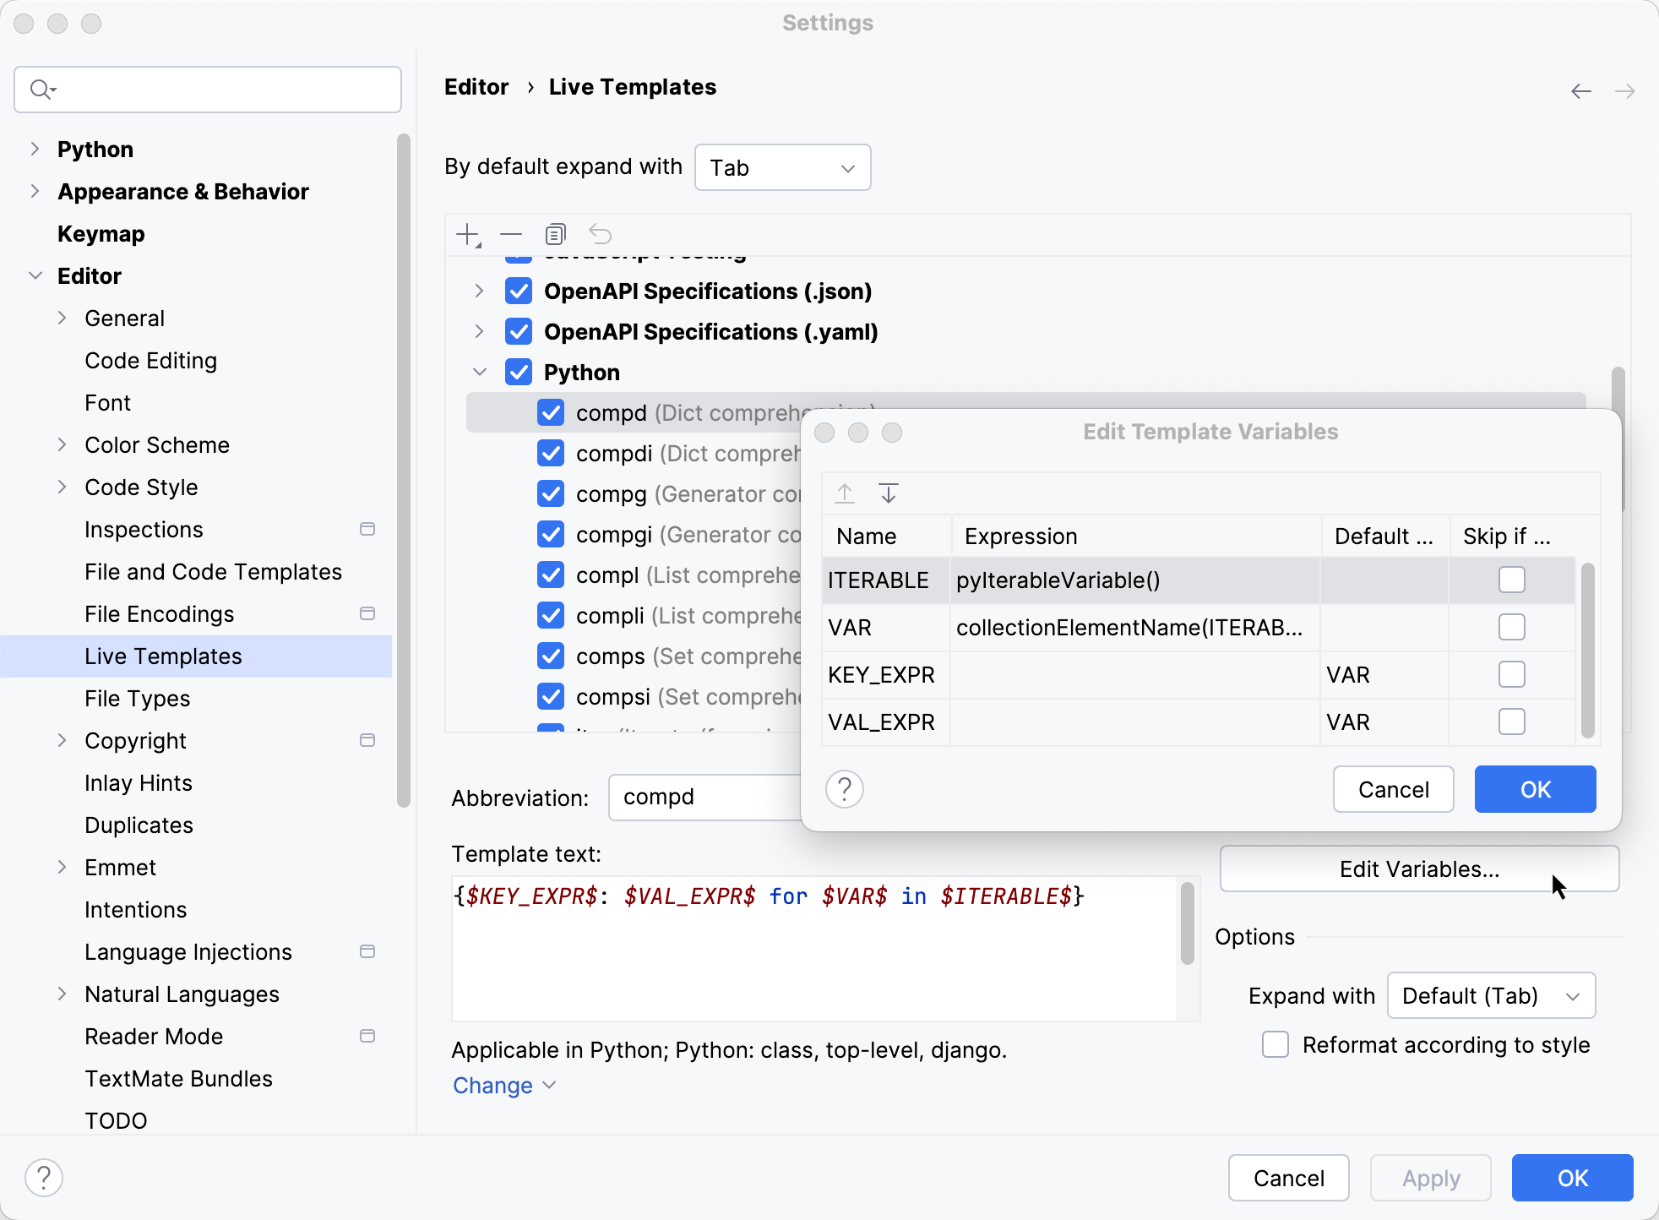Click the Editor breadcrumb link
Image resolution: width=1659 pixels, height=1220 pixels.
(x=476, y=86)
